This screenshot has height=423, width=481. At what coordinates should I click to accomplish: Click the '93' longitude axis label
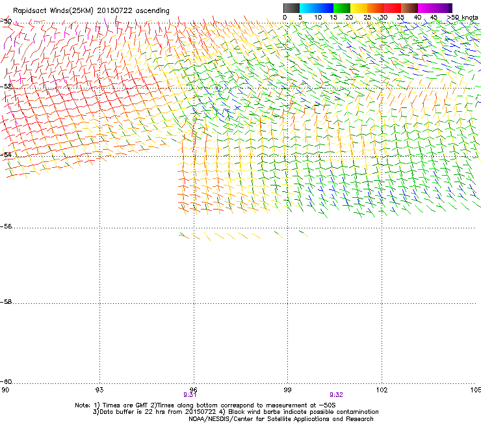(x=99, y=390)
